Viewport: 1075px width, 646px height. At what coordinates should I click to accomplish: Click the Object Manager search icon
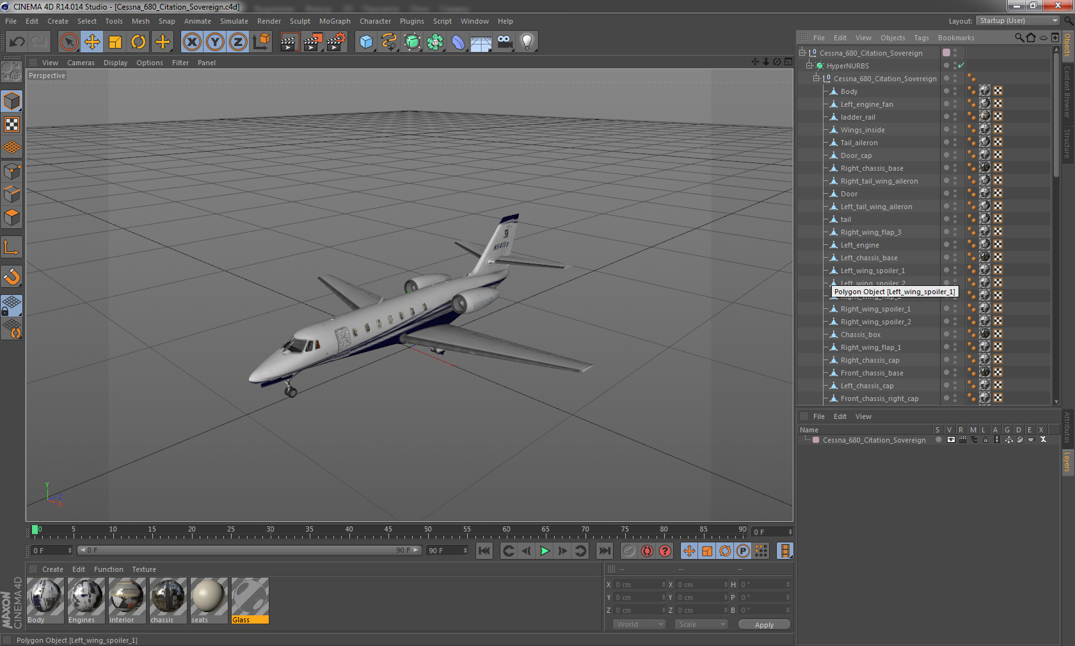pyautogui.click(x=1019, y=38)
